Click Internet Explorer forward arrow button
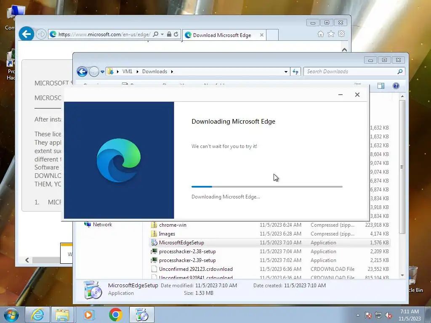The image size is (431, 323). (41, 34)
